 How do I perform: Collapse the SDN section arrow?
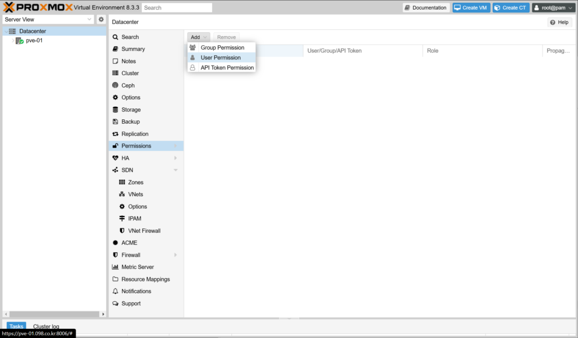coord(176,170)
